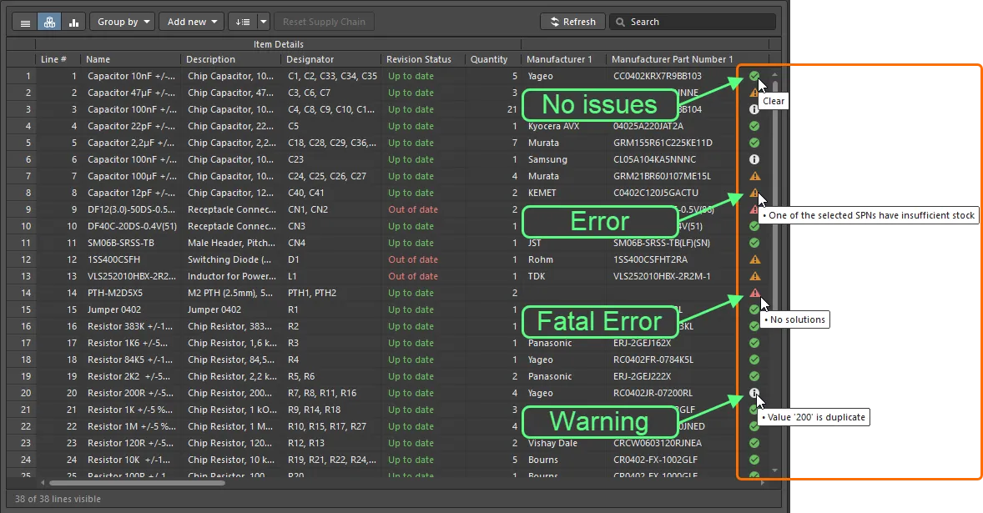Switch to flat list view icon

[x=25, y=23]
